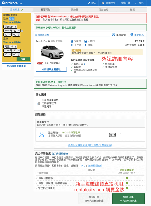Open the return month dropdown
Image resolution: width=151 pixels, height=206 pixels.
tap(12, 51)
